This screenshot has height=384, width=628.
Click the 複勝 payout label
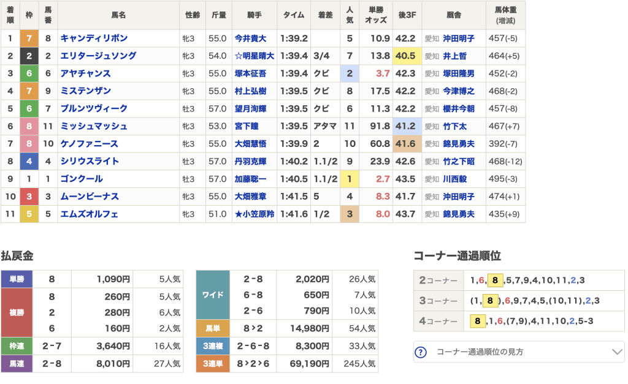[x=17, y=312]
